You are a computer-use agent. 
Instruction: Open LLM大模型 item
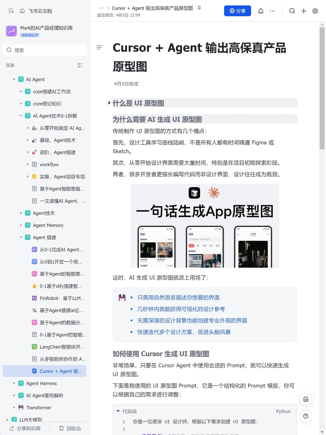(x=44, y=419)
